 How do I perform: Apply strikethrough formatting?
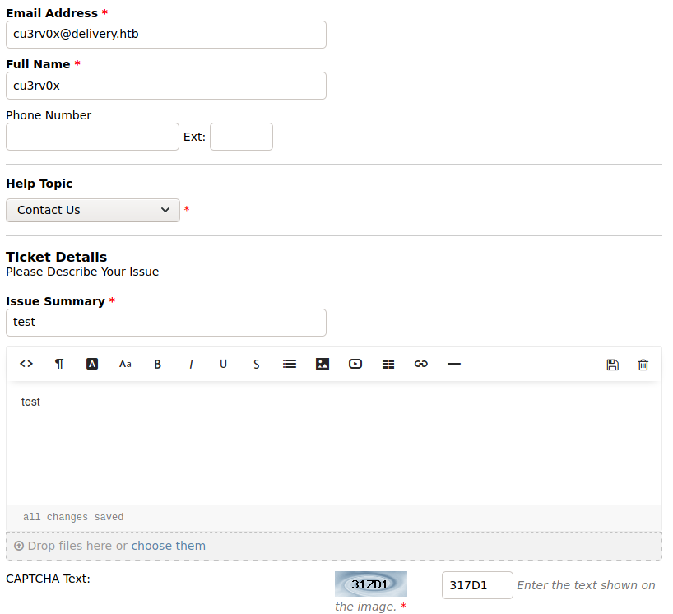(257, 364)
